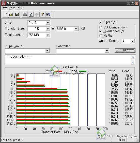The image size is (140, 143).
Task: Click the 1024,0 row label in chart
Action: point(11,113)
